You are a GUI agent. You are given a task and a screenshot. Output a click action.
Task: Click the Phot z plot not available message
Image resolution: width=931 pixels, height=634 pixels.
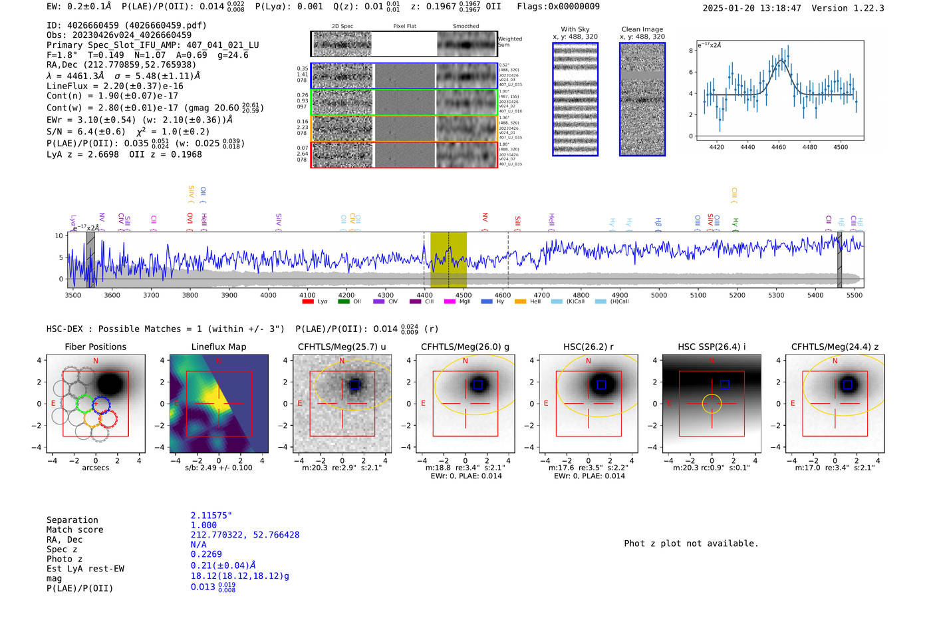click(x=691, y=544)
